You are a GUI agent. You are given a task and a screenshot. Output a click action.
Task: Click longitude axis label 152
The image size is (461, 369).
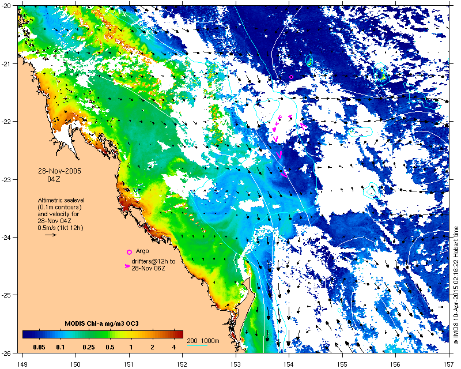[x=182, y=364]
